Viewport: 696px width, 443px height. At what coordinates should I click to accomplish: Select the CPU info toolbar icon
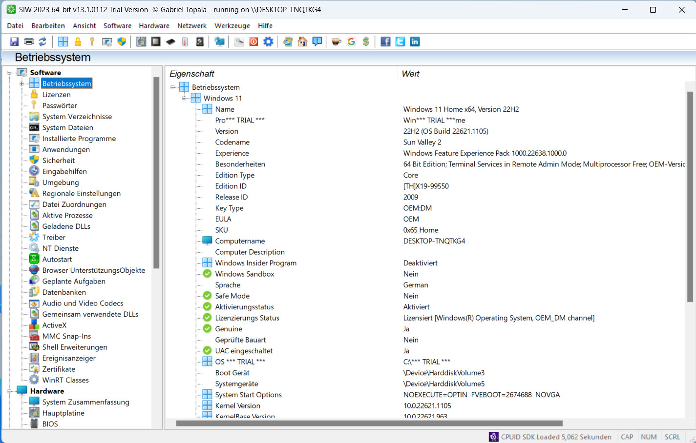click(x=155, y=41)
